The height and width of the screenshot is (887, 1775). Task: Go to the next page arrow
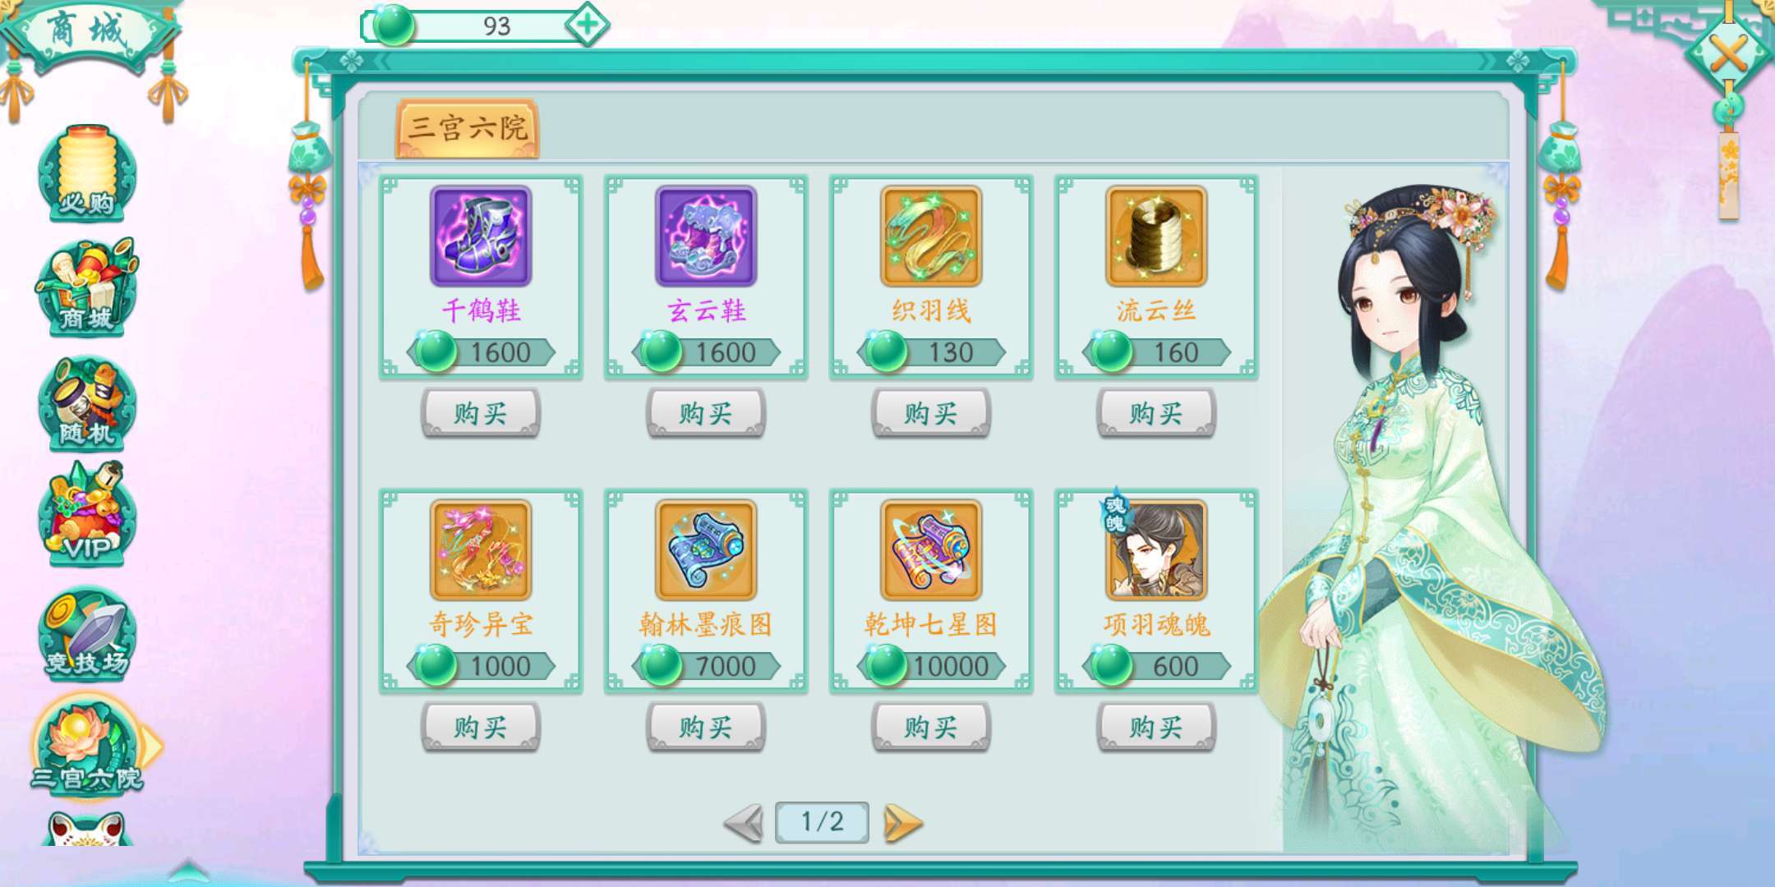tap(902, 822)
